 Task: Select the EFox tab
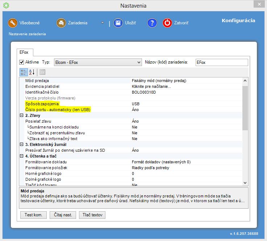coord(24,53)
